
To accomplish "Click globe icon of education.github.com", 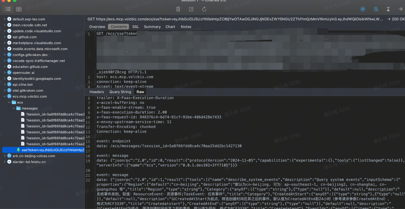I will [9, 67].
